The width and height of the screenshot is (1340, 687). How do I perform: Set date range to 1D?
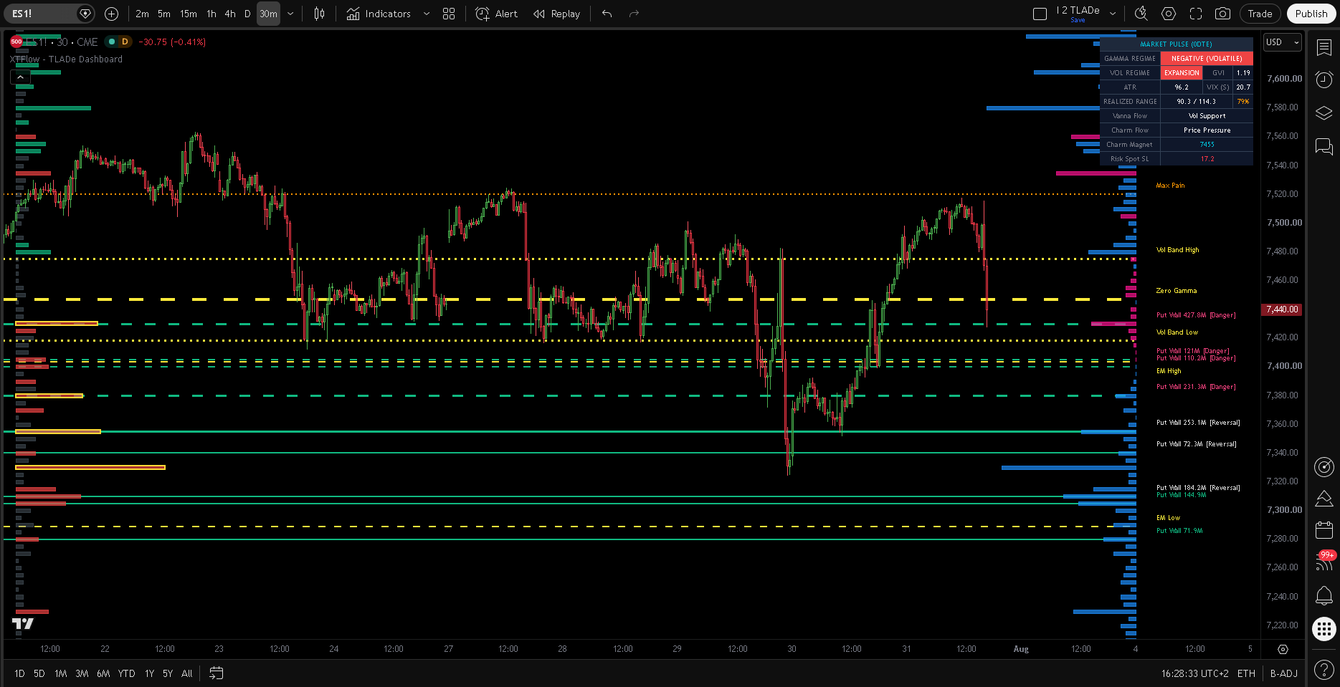click(19, 673)
